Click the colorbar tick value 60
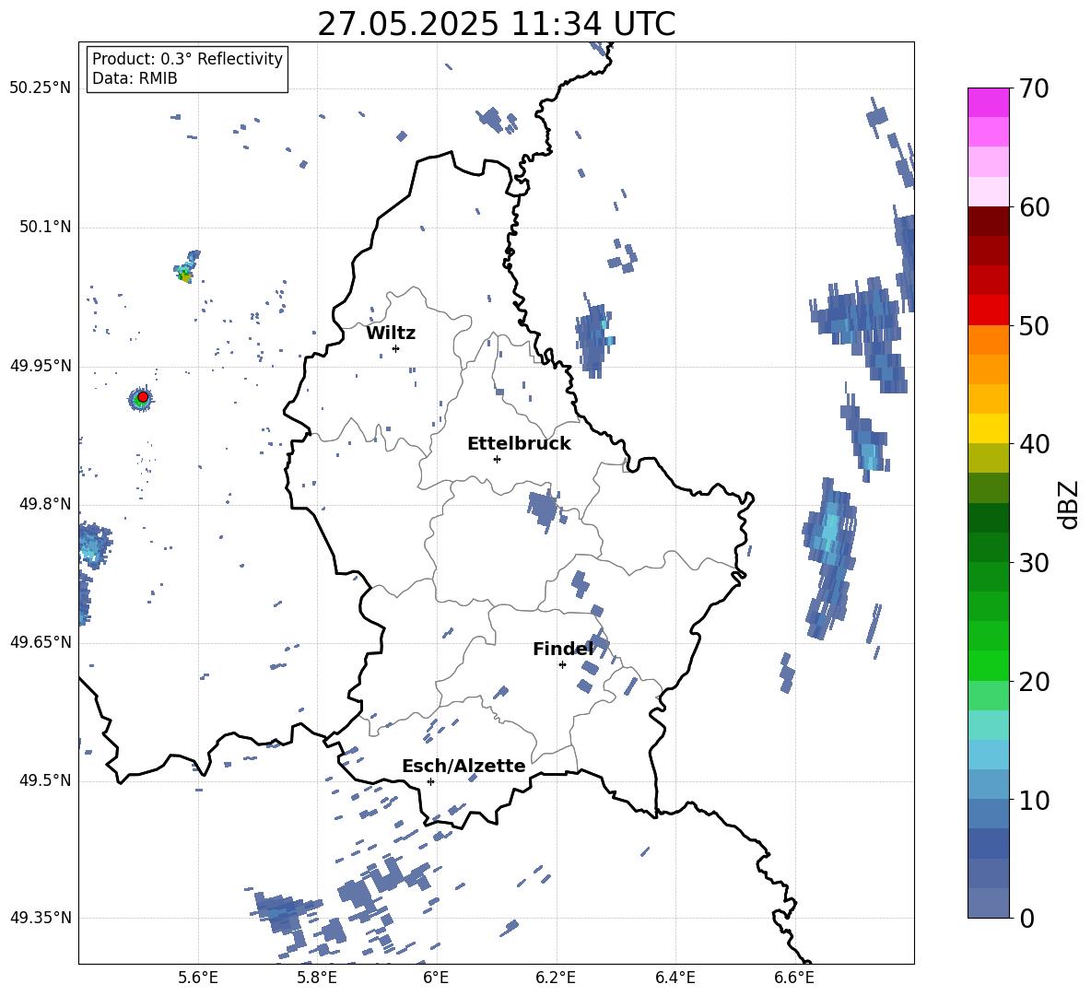The image size is (1091, 996). [x=1034, y=207]
